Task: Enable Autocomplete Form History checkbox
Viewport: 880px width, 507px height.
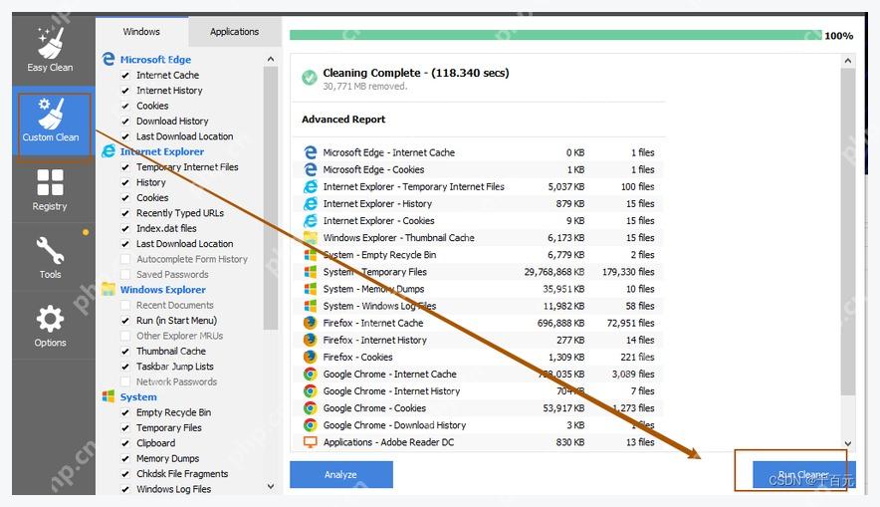Action: pyautogui.click(x=125, y=259)
